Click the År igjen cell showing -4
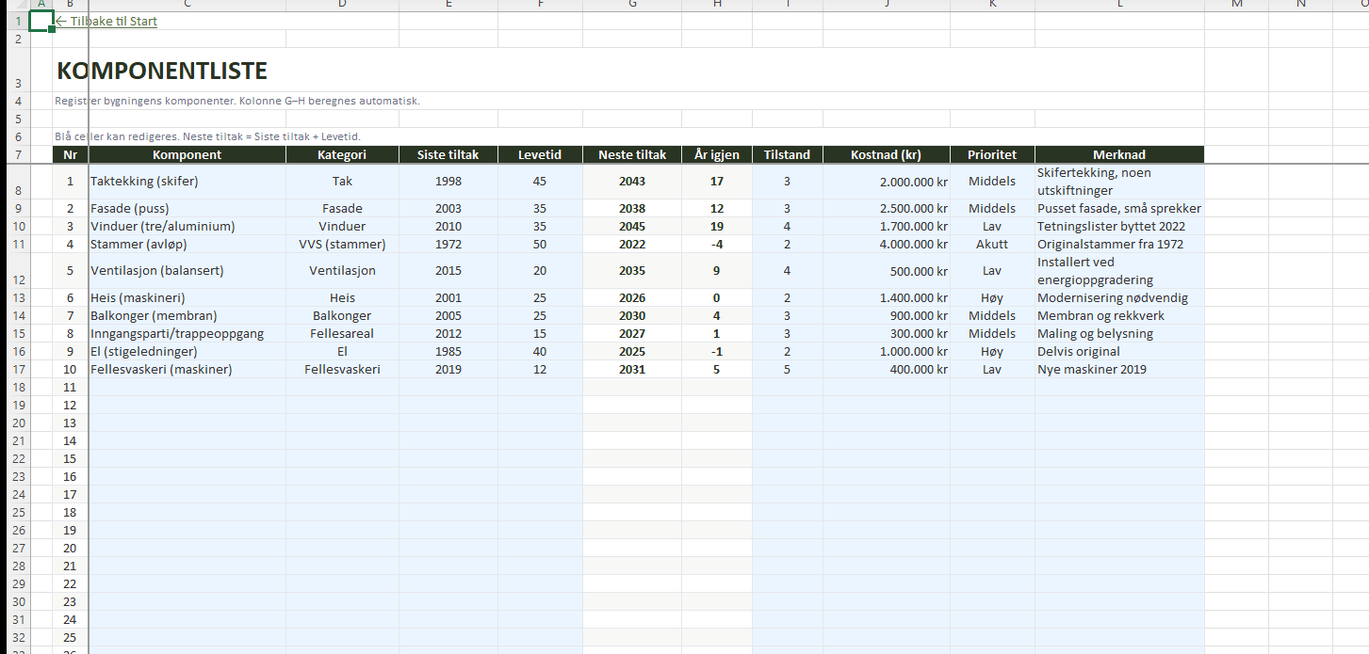Viewport: 1369px width, 654px height. click(717, 245)
